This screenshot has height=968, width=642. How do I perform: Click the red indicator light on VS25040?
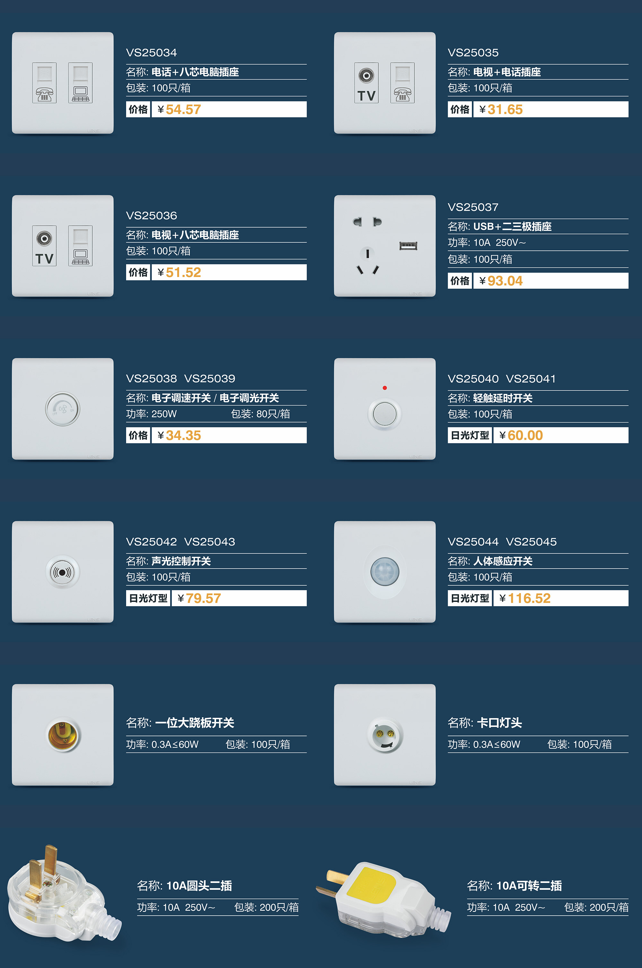385,388
